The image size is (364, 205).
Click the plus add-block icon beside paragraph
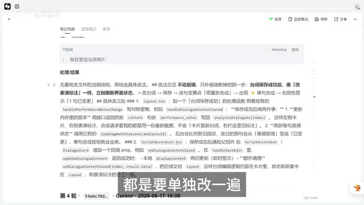[x=48, y=85]
